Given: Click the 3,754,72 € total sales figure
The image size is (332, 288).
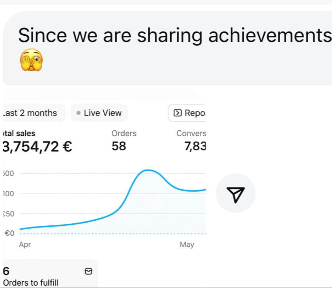Looking at the screenshot, I should [x=37, y=146].
